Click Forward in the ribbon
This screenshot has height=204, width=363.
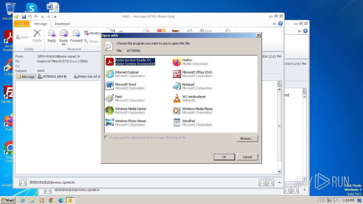coord(76,36)
